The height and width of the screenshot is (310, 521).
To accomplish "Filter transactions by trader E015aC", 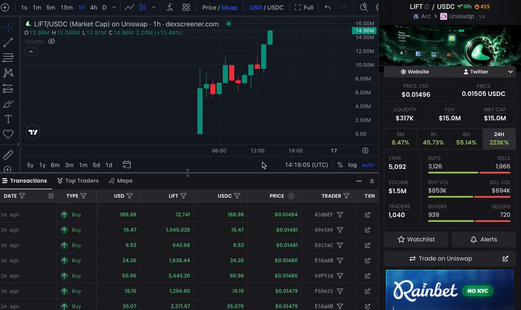I will click(x=340, y=245).
